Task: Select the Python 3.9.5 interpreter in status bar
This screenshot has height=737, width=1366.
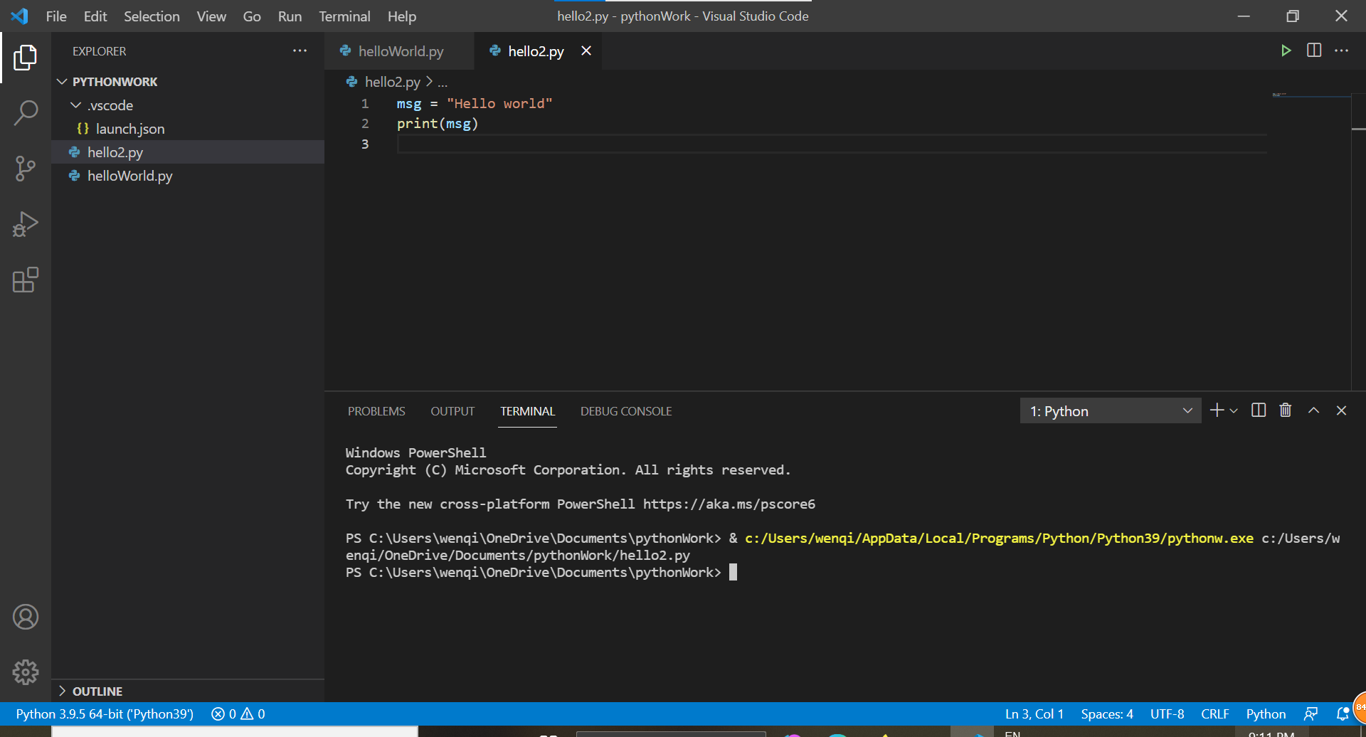Action: [104, 713]
